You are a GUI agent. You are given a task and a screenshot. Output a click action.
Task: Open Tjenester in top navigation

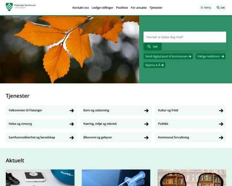click(x=156, y=8)
